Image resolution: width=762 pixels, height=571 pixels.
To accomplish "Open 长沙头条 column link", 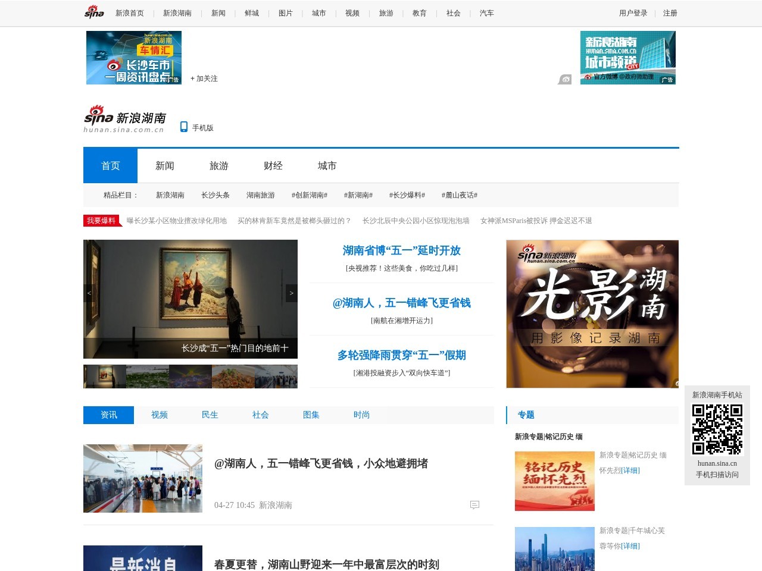I will [216, 195].
